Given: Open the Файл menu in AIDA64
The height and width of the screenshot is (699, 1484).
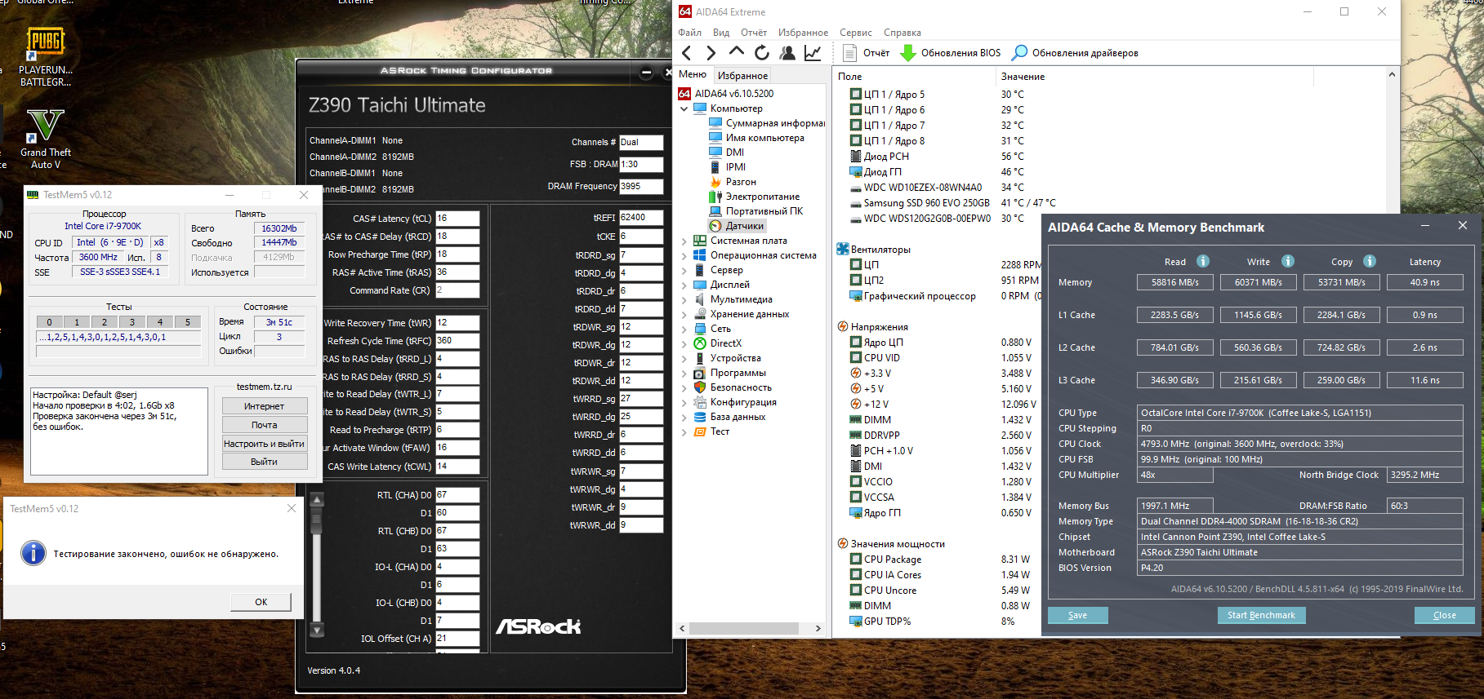Looking at the screenshot, I should pos(690,33).
